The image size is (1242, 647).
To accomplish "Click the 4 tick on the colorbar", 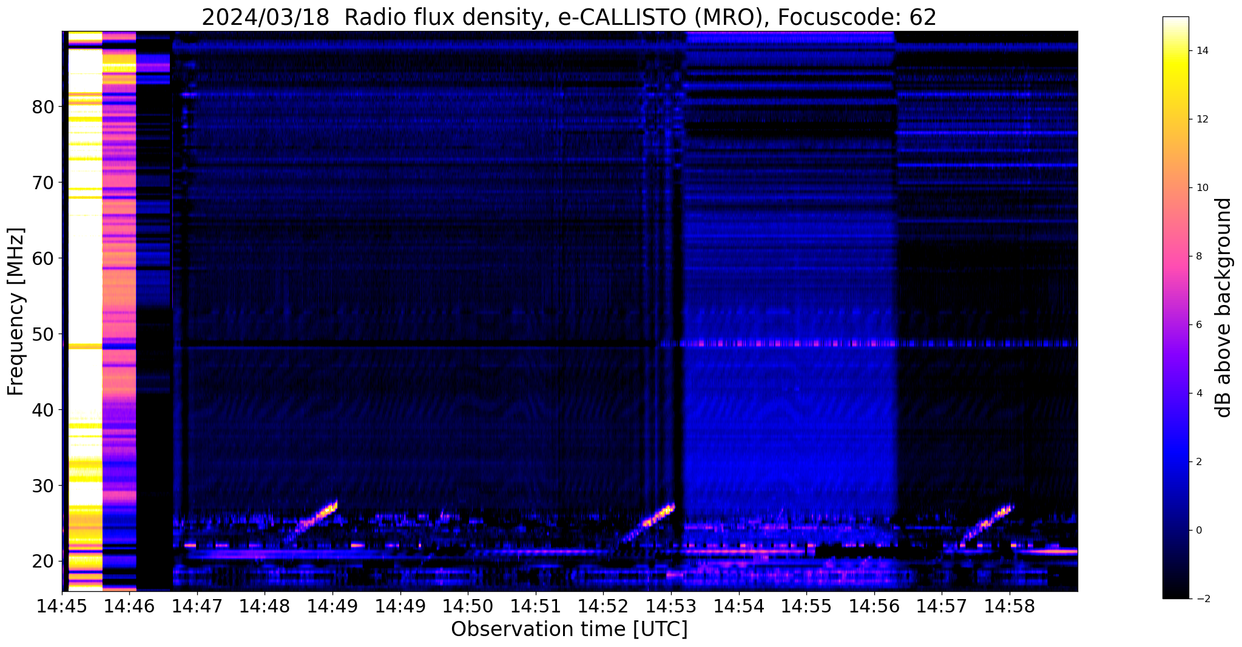I will click(1198, 394).
